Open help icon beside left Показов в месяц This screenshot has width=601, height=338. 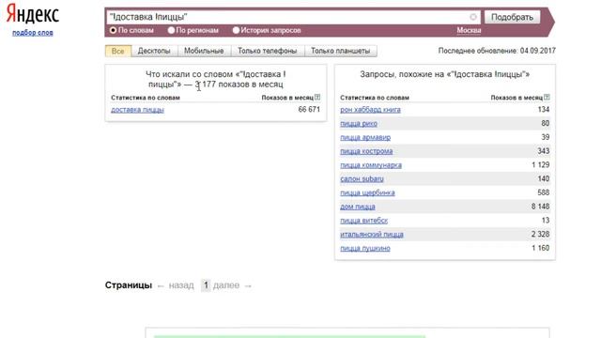click(x=317, y=98)
